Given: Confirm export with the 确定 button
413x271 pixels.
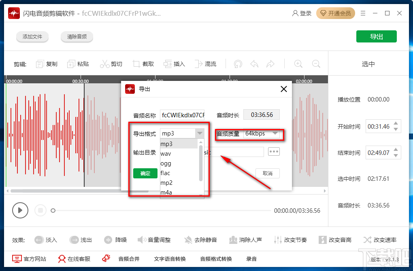Looking at the screenshot, I should coord(145,173).
